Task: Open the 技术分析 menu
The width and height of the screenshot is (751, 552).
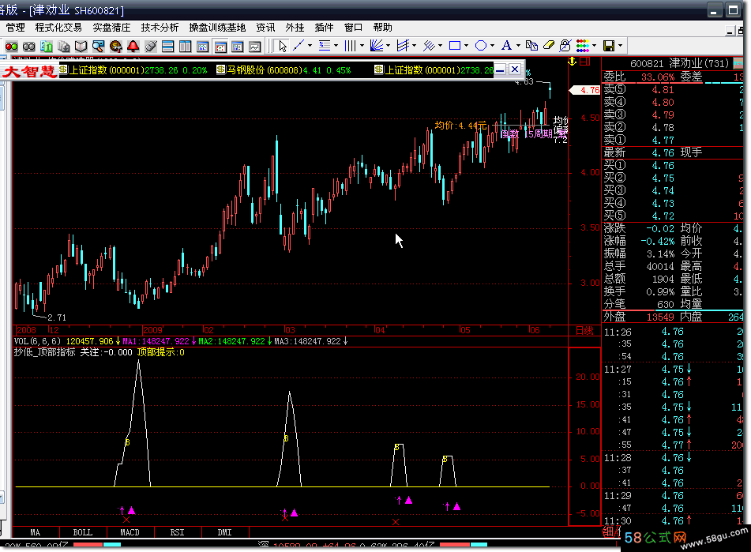Action: (160, 28)
